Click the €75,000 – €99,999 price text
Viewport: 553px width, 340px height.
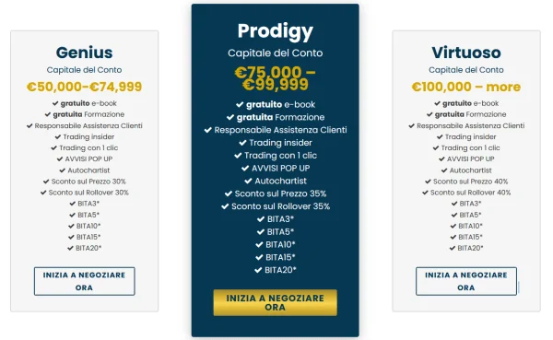click(275, 78)
